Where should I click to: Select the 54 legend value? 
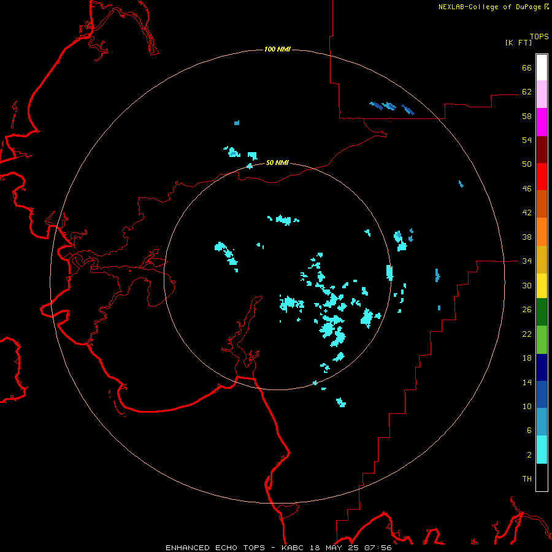coord(527,140)
